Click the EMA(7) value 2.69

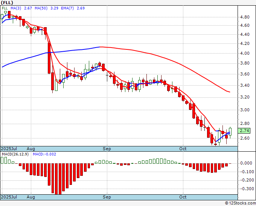81,8
